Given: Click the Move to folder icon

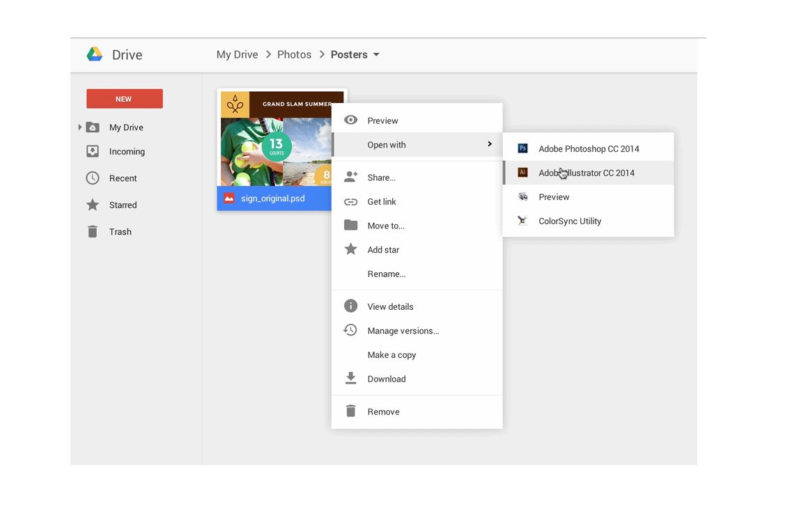Looking at the screenshot, I should tap(351, 225).
